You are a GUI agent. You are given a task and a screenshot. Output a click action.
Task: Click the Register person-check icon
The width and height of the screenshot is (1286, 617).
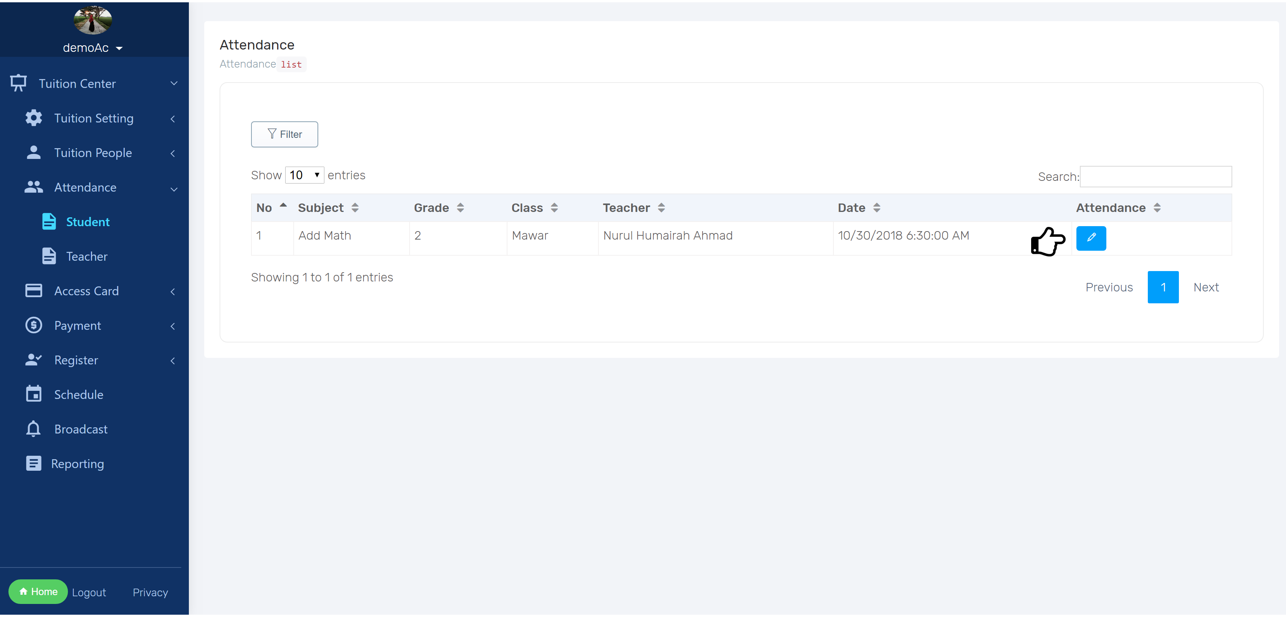click(33, 359)
